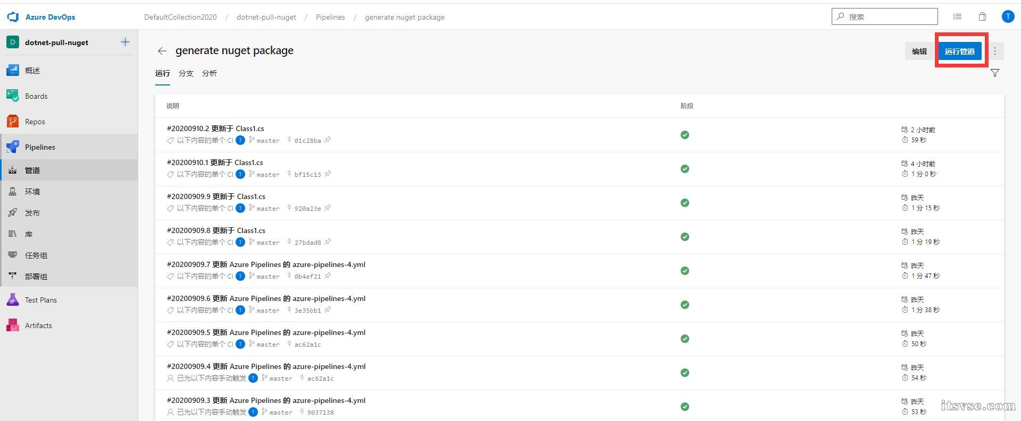Switch to the 分支 tab
This screenshot has height=421, width=1021.
(186, 73)
